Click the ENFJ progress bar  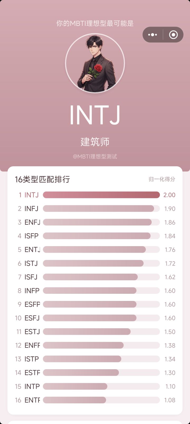point(97,222)
